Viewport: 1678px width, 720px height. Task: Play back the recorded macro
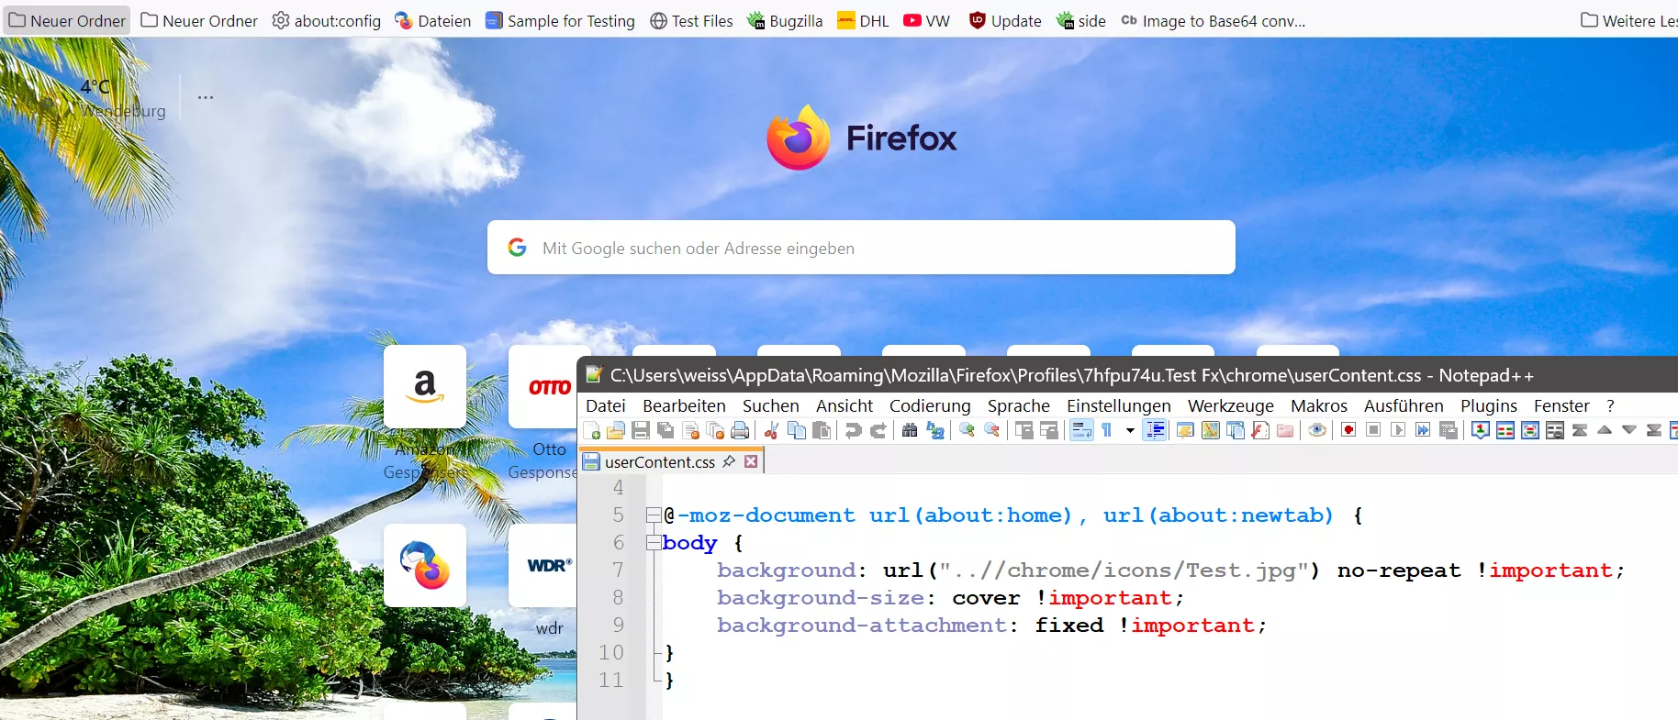(1398, 430)
